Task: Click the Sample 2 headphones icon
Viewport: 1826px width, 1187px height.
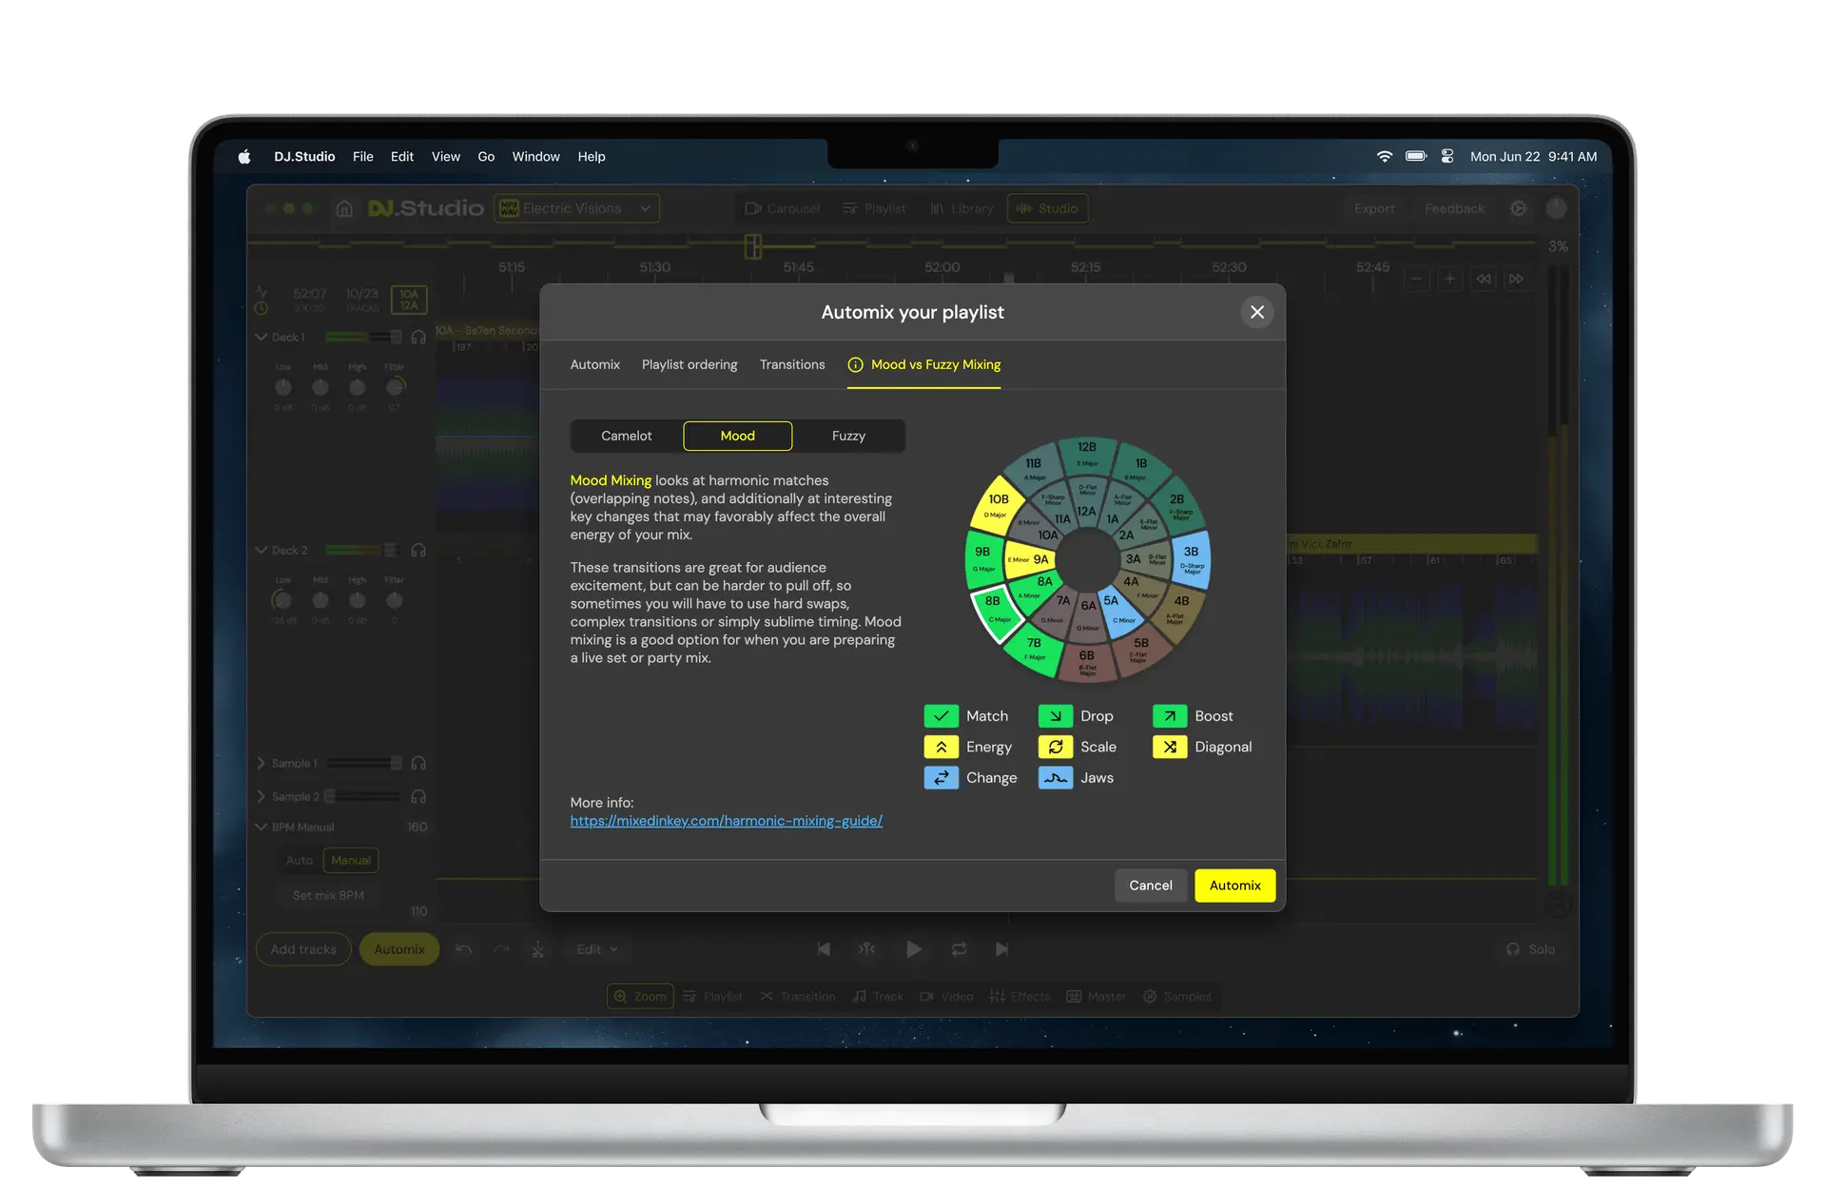Action: point(418,797)
